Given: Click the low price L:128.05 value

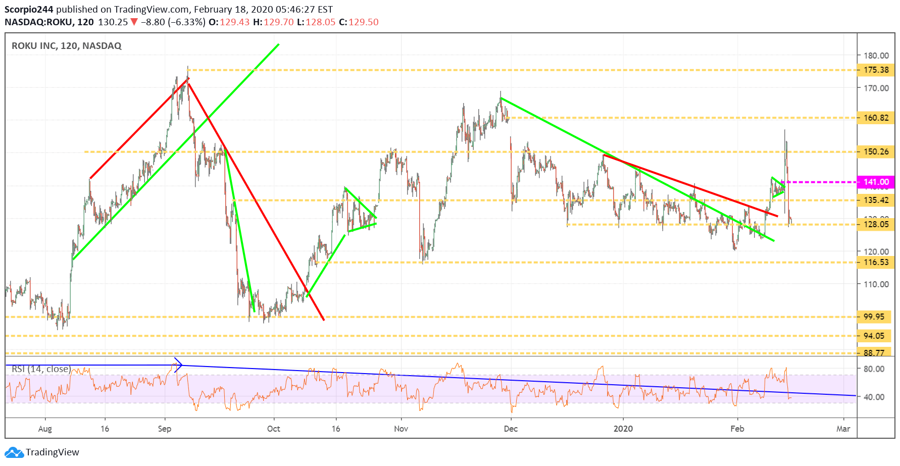Looking at the screenshot, I should [x=316, y=22].
